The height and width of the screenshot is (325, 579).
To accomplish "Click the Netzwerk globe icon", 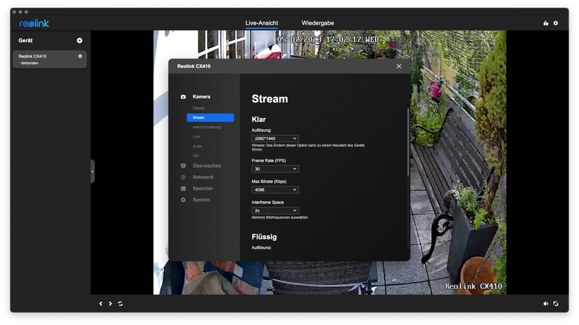I will [x=183, y=177].
